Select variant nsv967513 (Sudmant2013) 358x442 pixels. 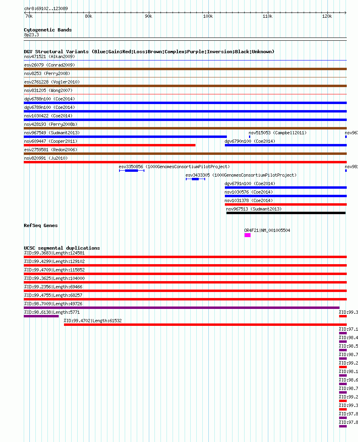coord(254,209)
